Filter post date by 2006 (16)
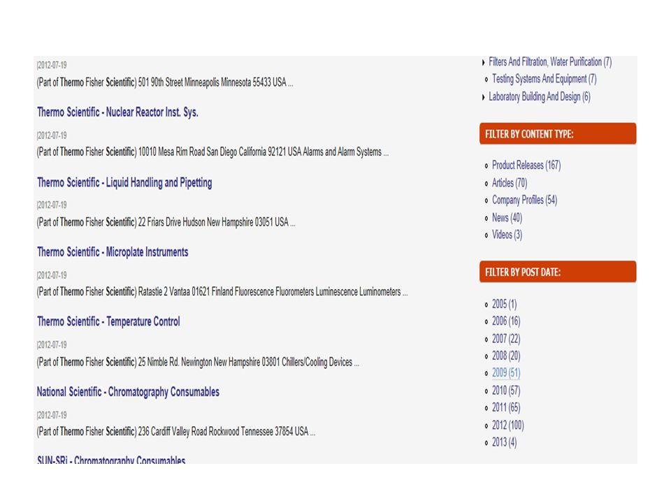Image resolution: width=671 pixels, height=503 pixels. click(506, 321)
